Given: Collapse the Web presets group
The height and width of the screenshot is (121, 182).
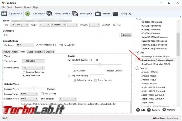Looking at the screenshot, I should point(137,53).
